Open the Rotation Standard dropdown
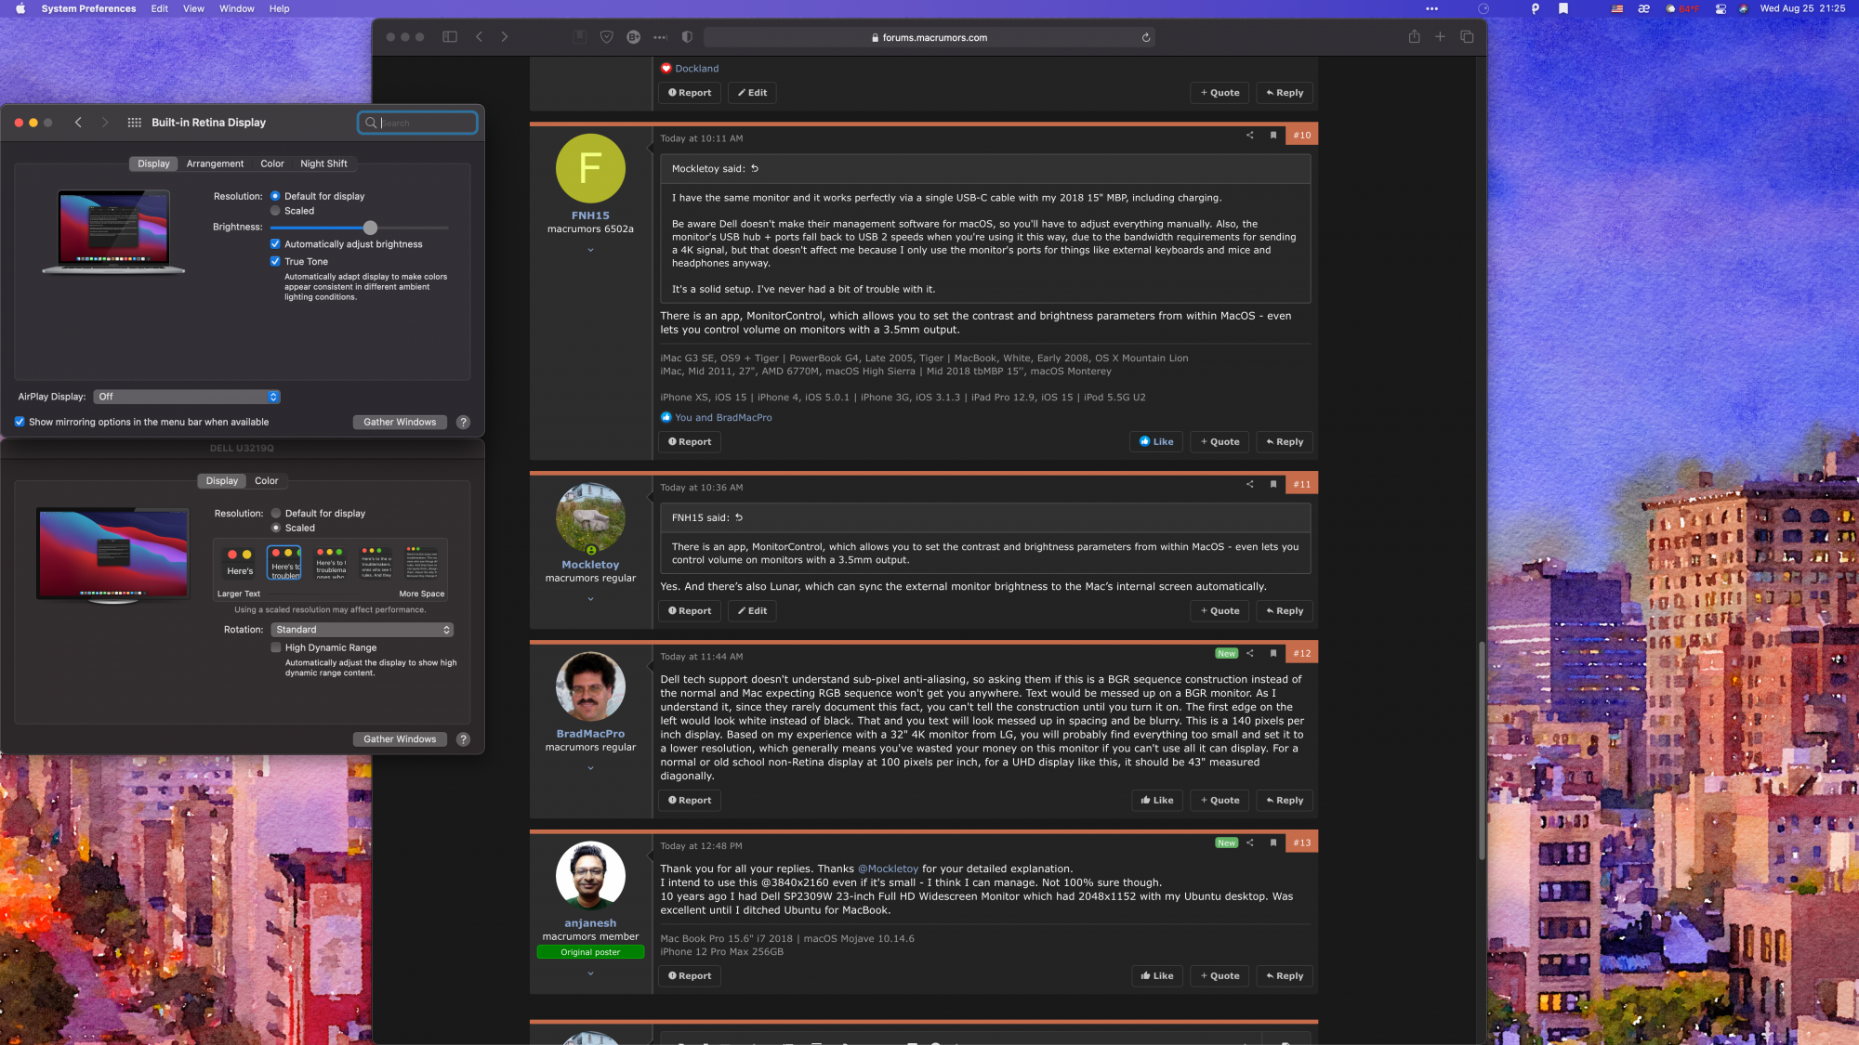The height and width of the screenshot is (1045, 1859). [x=363, y=630]
